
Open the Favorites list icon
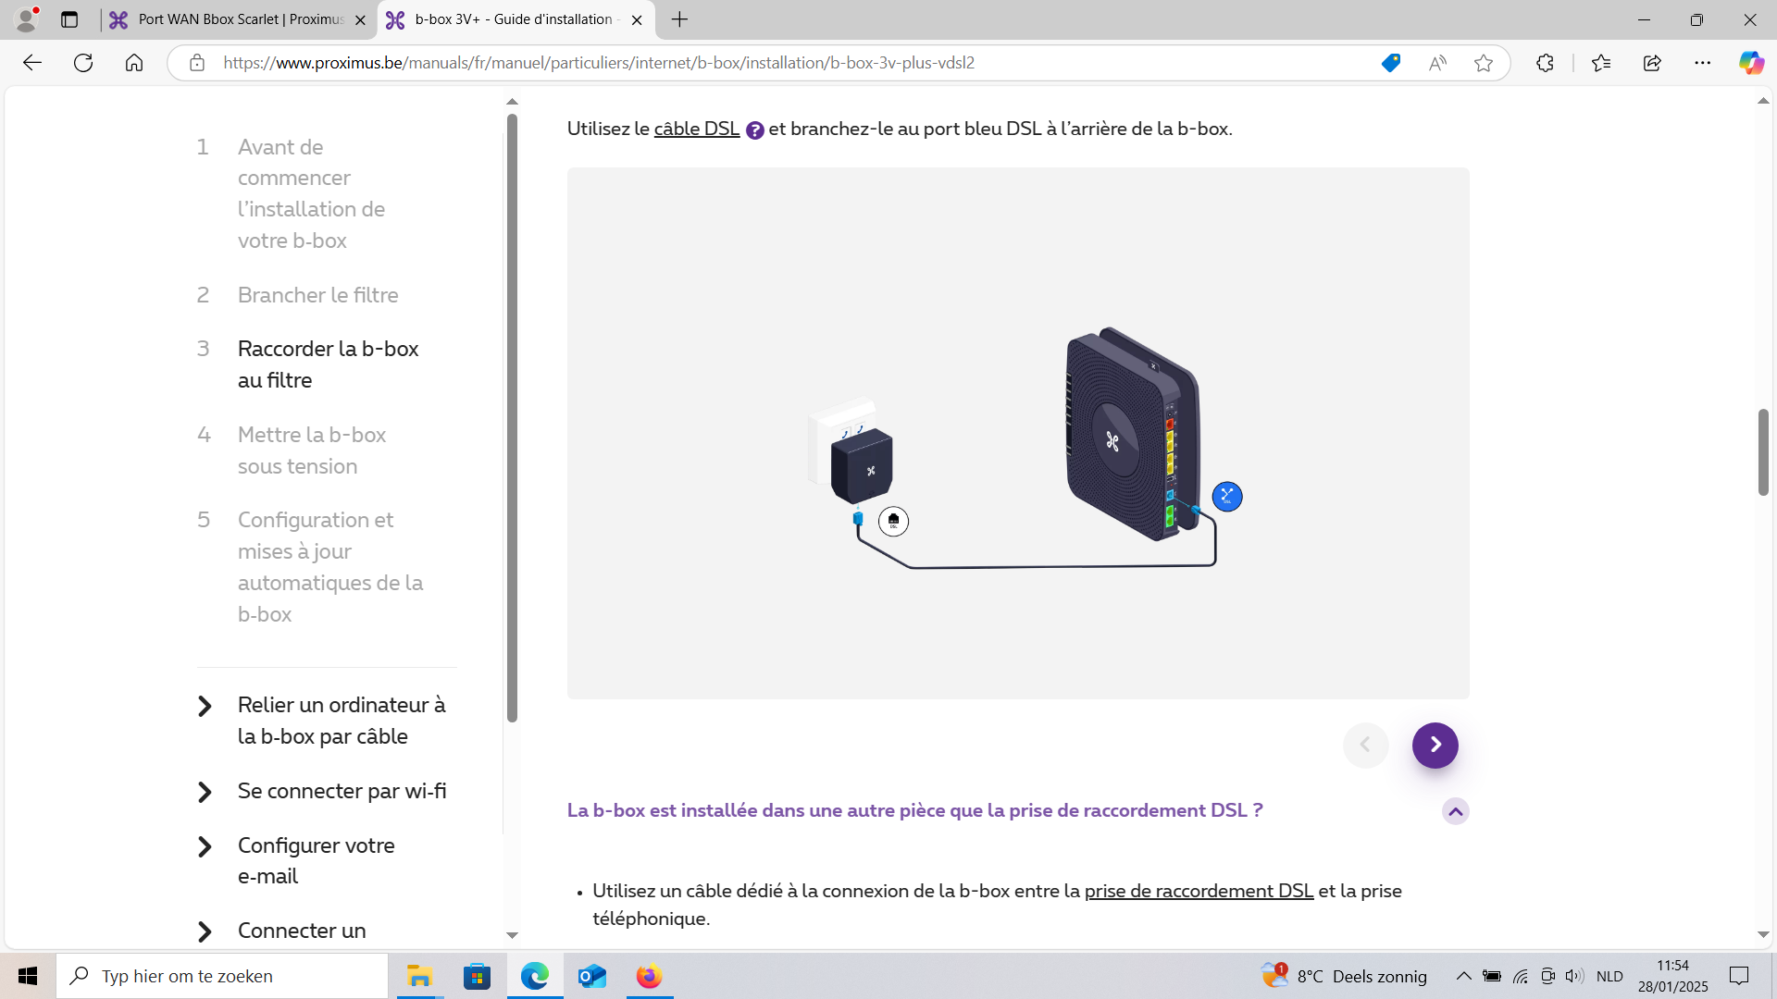pyautogui.click(x=1601, y=63)
